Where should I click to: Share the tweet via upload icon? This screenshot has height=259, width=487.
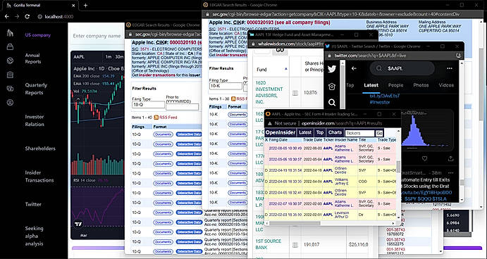pyautogui.click(x=450, y=159)
